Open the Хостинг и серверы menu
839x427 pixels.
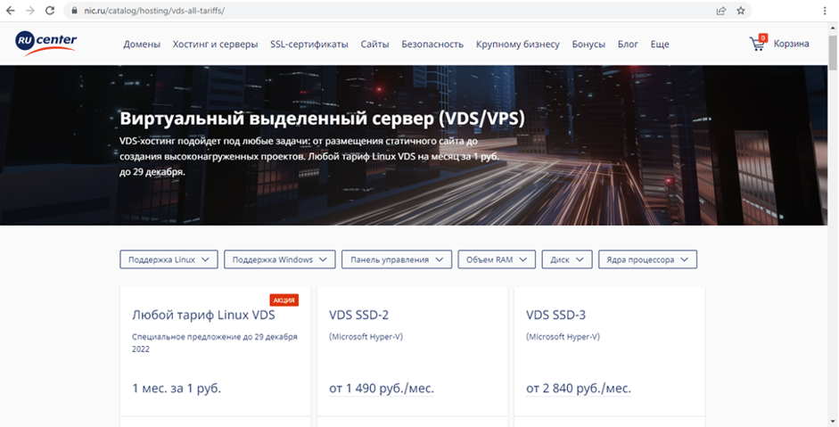pos(215,44)
